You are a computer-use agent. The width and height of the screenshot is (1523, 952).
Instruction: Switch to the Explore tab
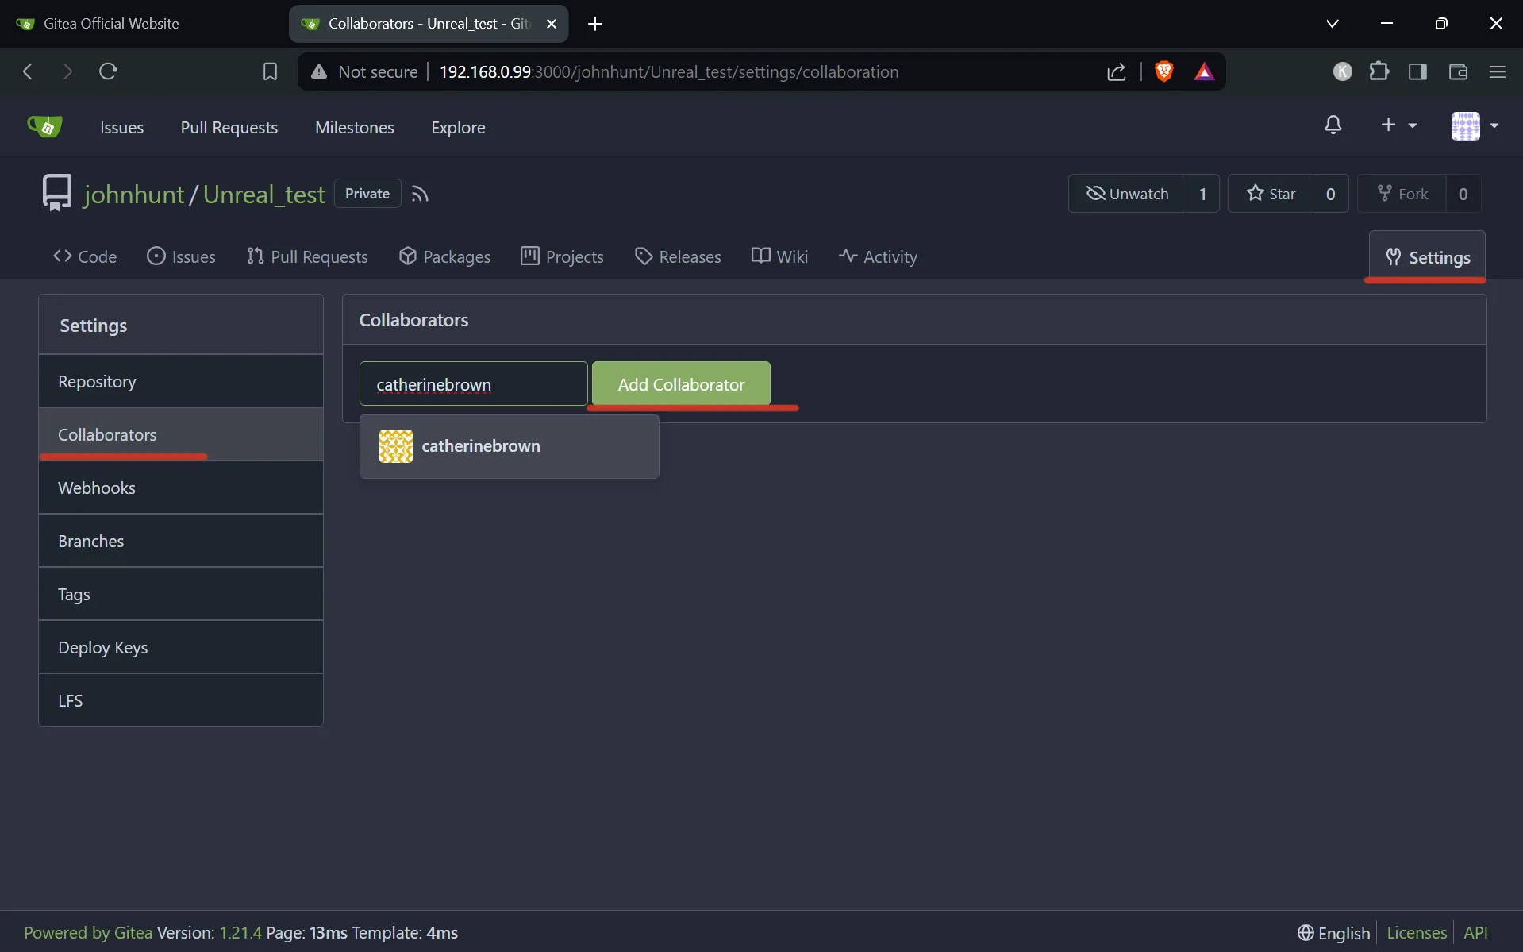[458, 126]
